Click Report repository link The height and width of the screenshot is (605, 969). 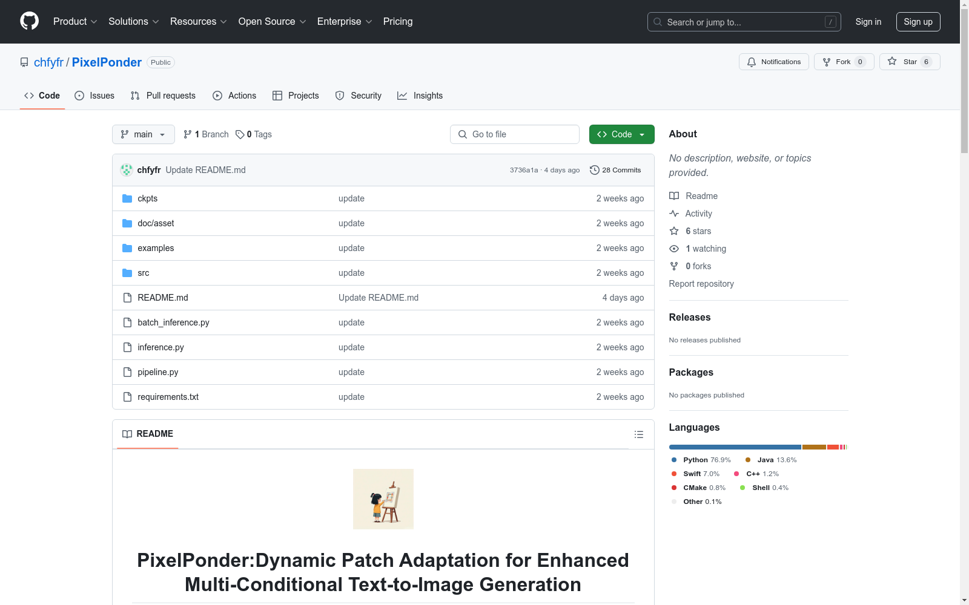701,284
